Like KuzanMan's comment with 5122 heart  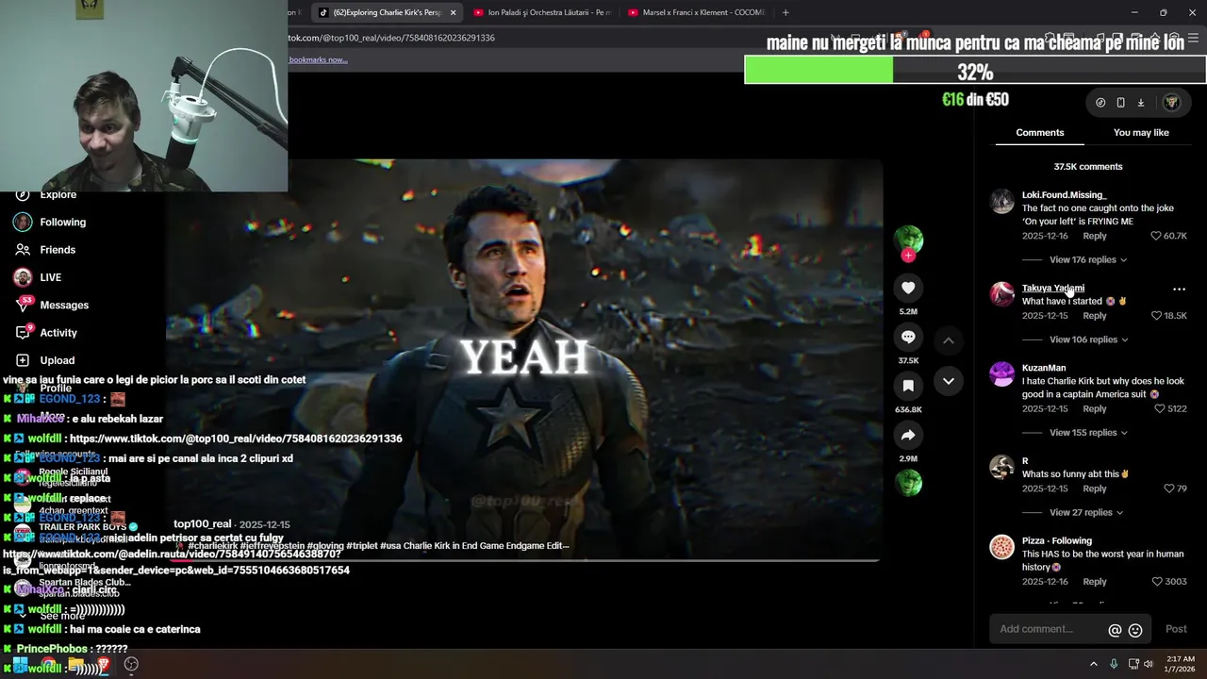tap(1160, 409)
